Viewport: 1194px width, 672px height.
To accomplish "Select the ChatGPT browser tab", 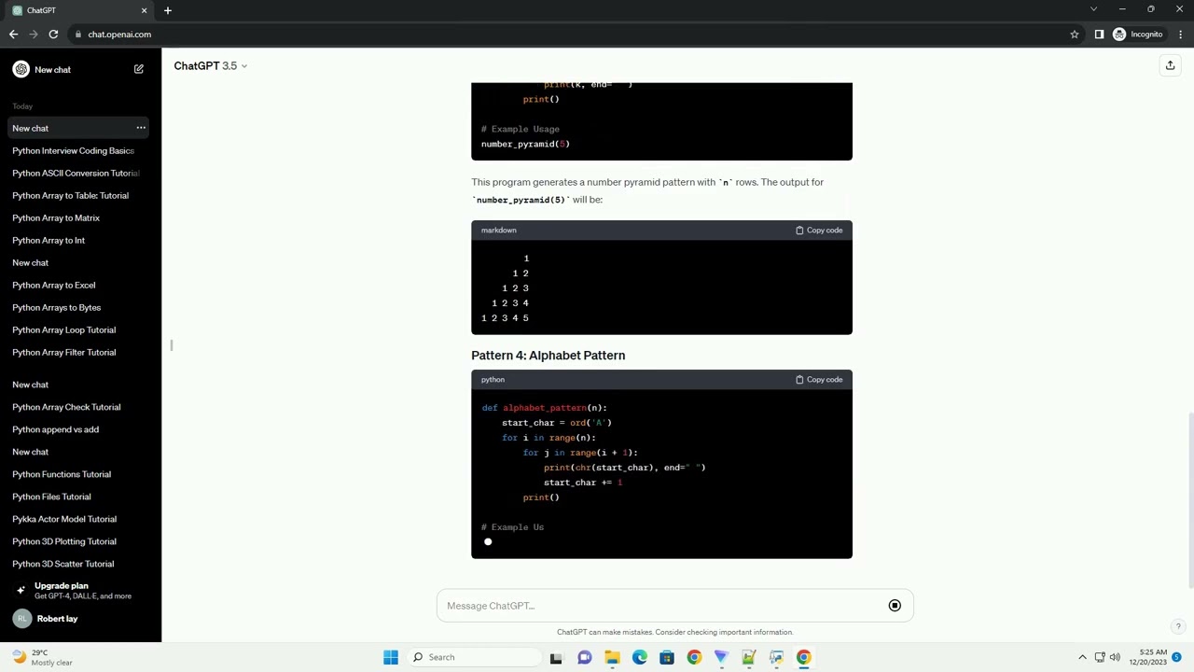I will 79,10.
